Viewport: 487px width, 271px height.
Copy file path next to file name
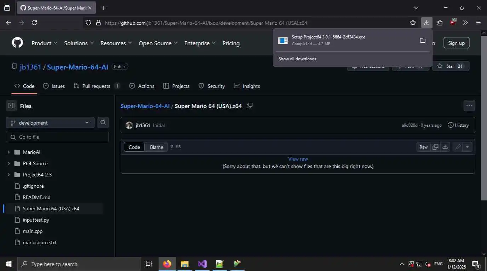[250, 106]
